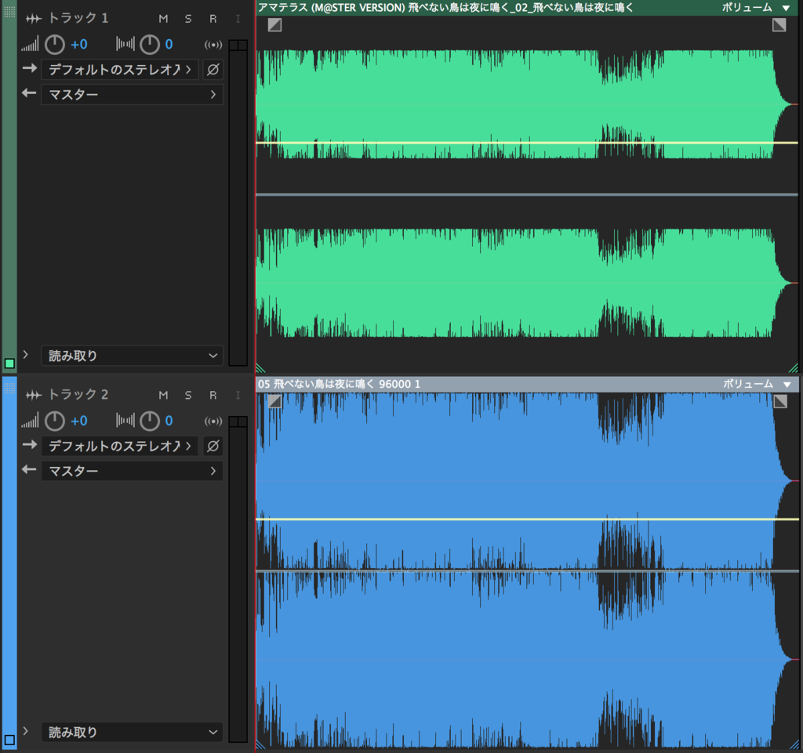This screenshot has width=803, height=753.
Task: Click Track 1 volume value +0
Action: click(x=79, y=45)
